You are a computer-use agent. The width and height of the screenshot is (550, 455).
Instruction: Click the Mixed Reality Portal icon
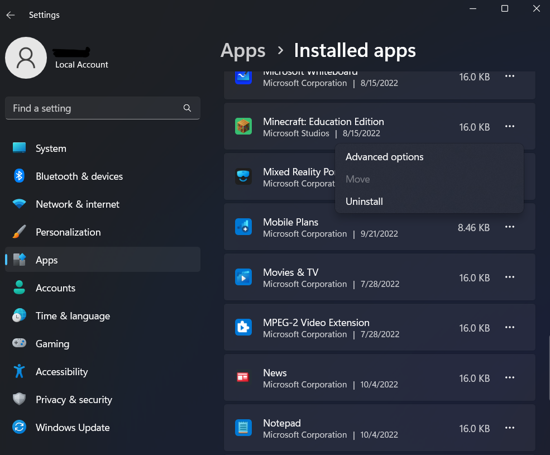(243, 177)
